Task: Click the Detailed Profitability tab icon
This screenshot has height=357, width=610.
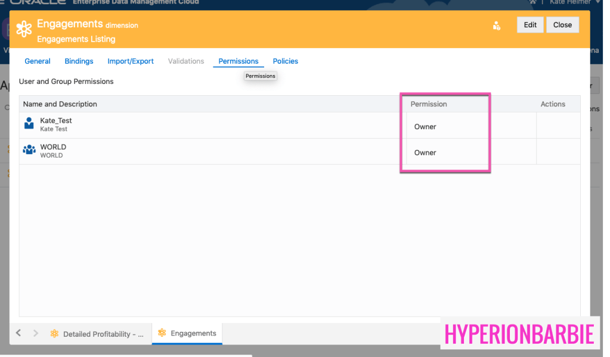Action: (x=54, y=334)
